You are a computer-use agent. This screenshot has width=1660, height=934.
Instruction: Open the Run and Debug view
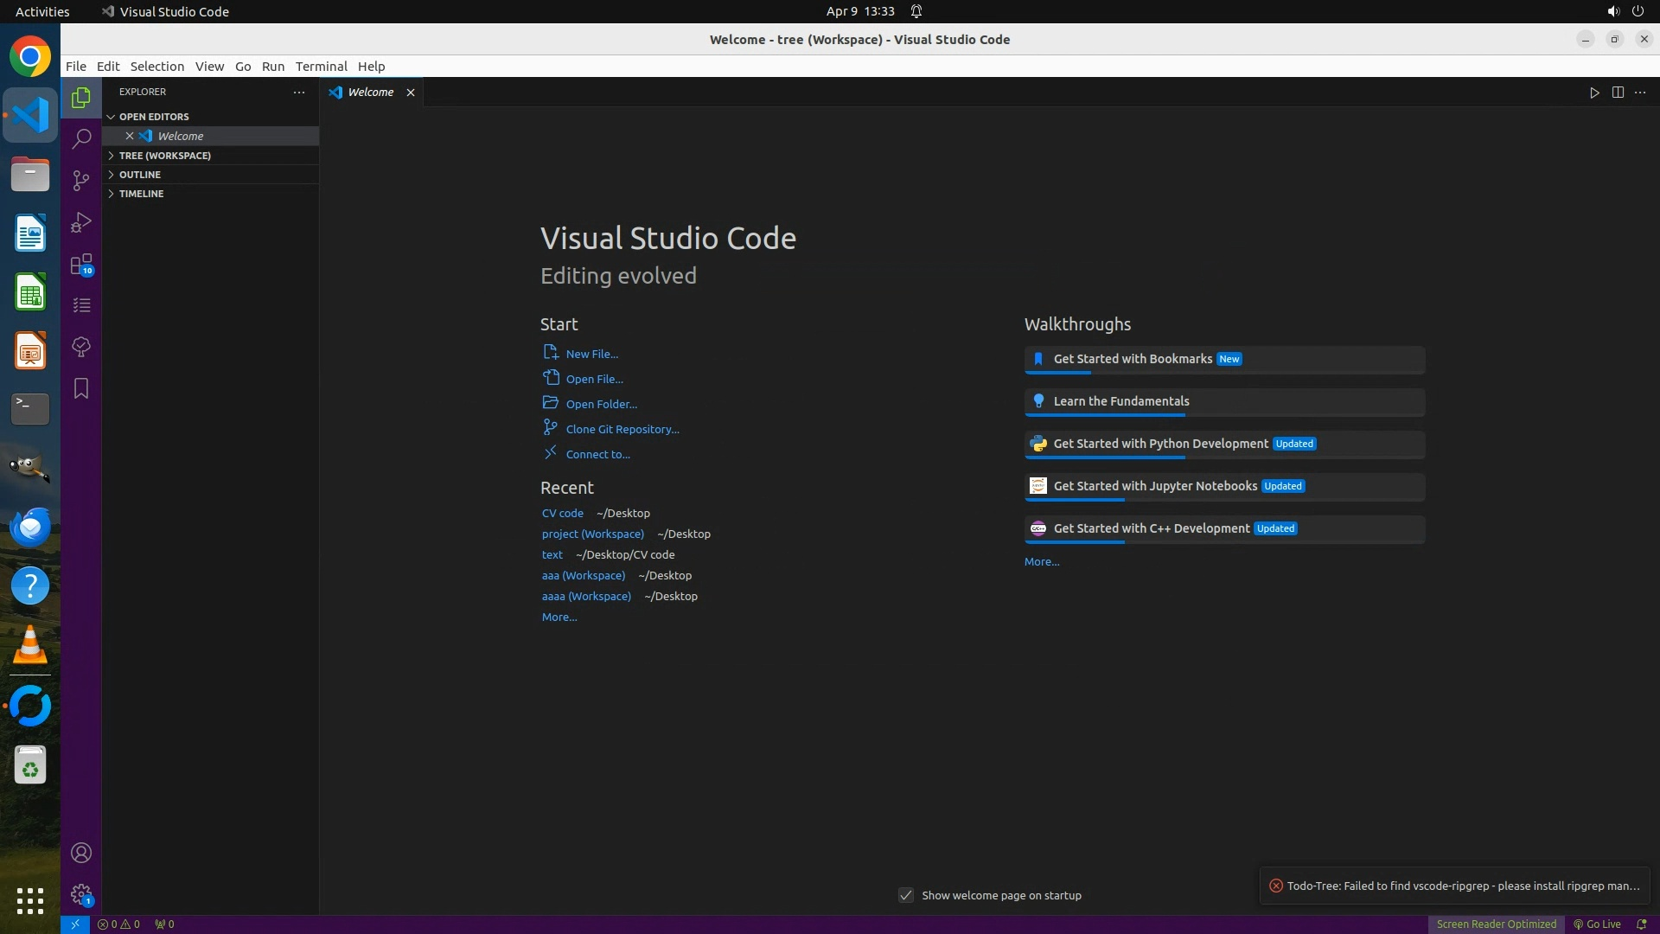pos(81,222)
